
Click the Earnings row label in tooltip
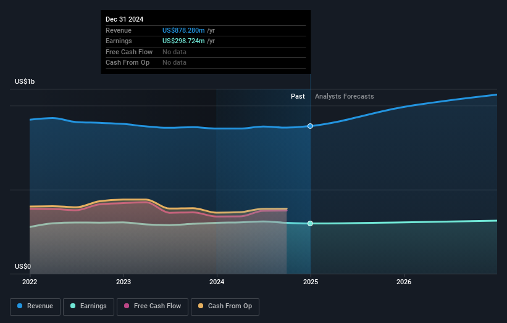119,41
